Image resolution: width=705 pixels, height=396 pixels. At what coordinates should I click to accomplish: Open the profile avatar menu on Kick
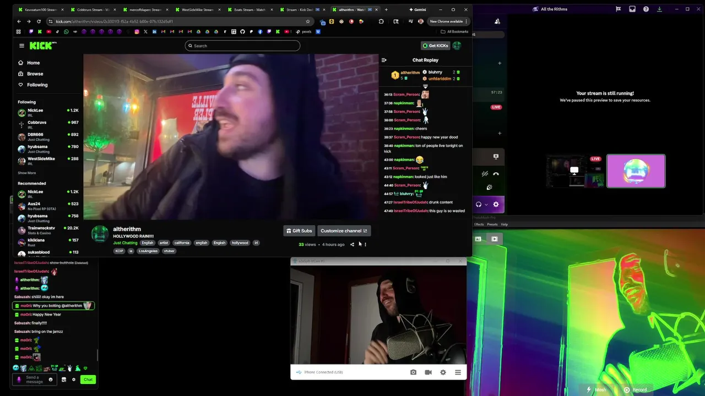[457, 46]
